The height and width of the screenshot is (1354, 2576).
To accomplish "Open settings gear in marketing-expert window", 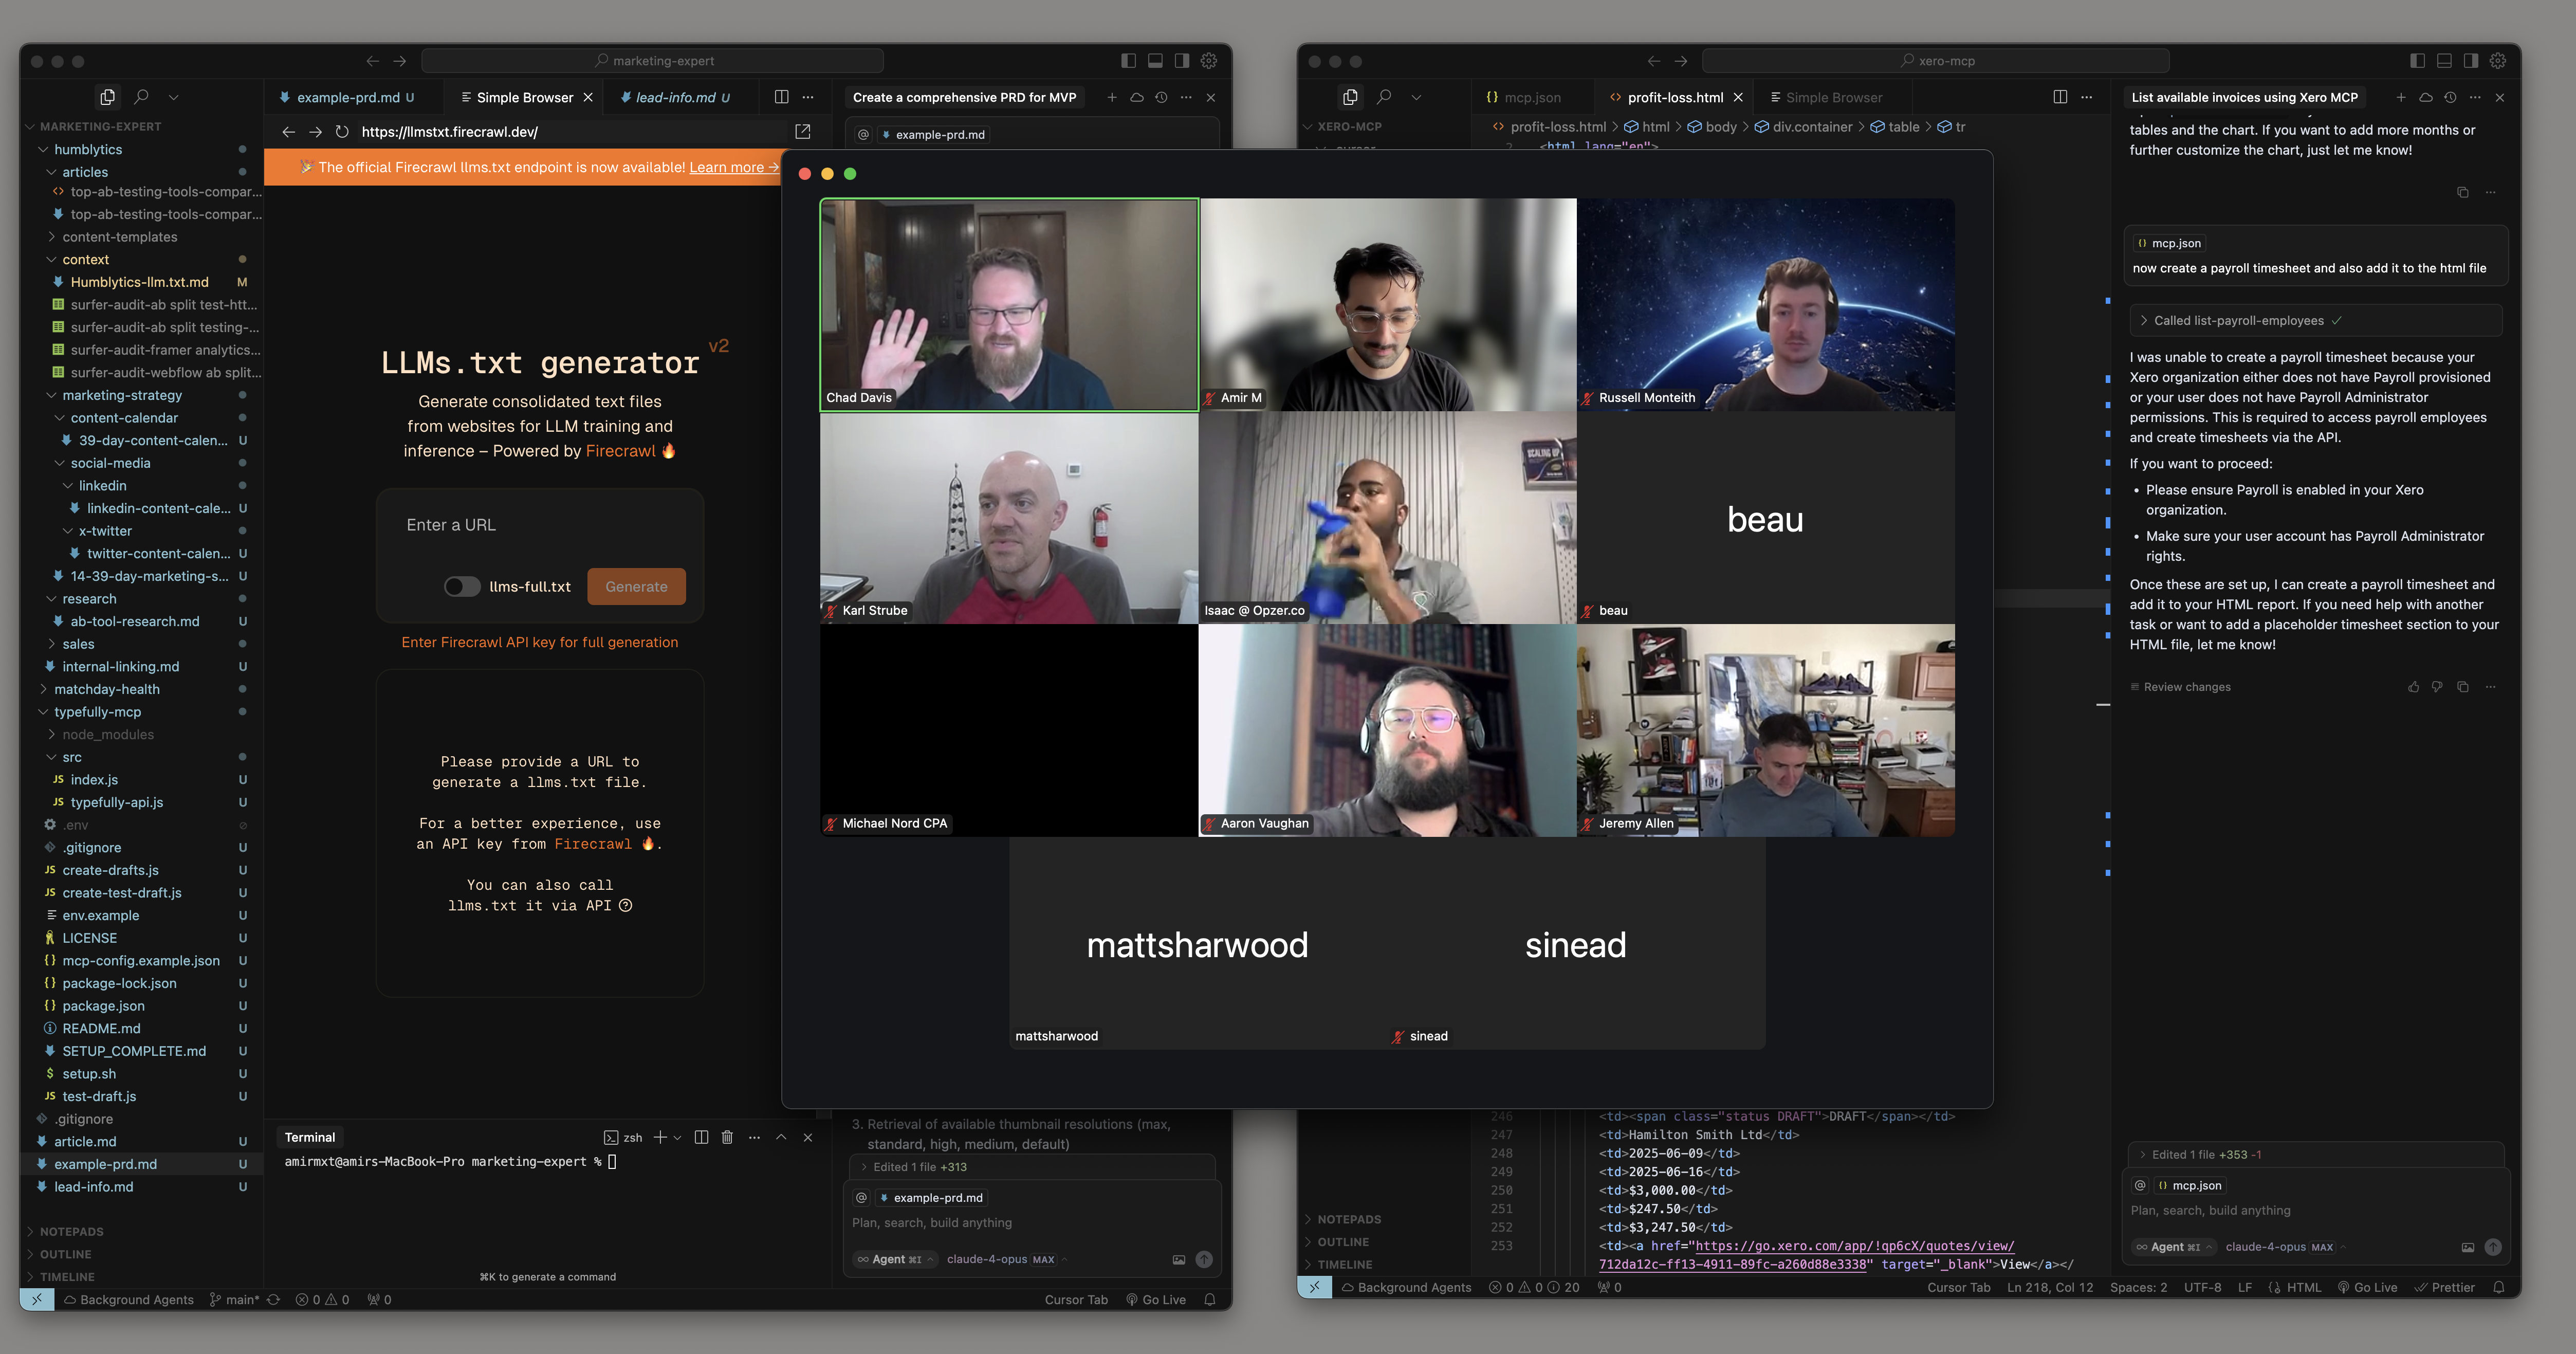I will point(1208,61).
